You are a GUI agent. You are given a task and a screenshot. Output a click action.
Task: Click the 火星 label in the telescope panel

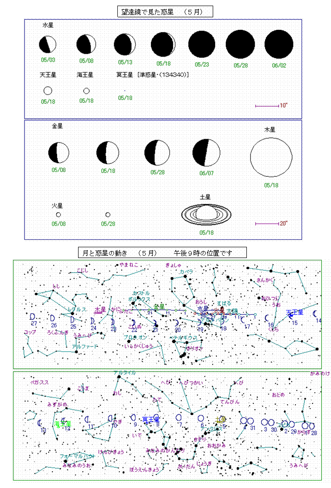58,206
